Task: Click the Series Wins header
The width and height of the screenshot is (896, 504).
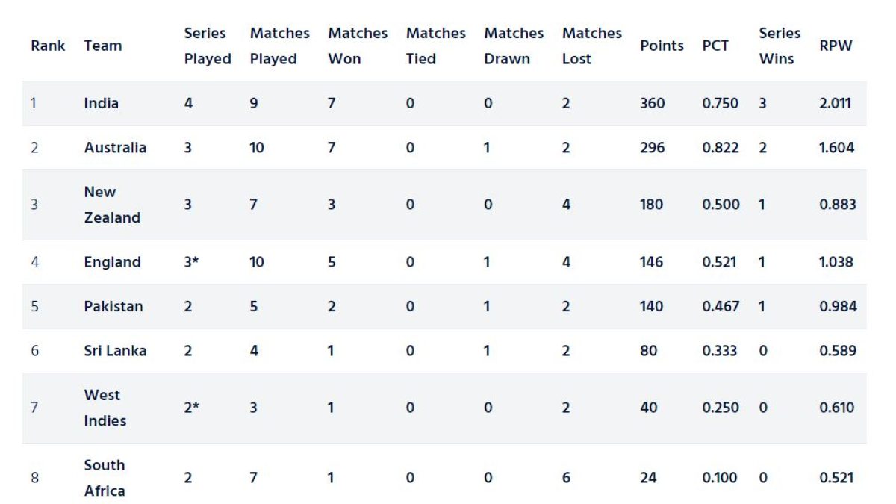Action: click(x=780, y=46)
